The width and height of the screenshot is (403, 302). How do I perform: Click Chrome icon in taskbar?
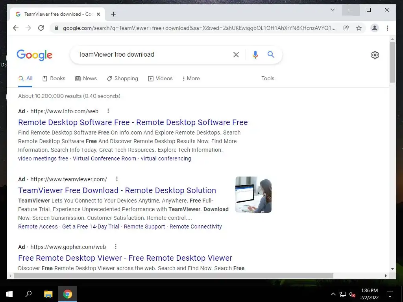[x=68, y=294]
